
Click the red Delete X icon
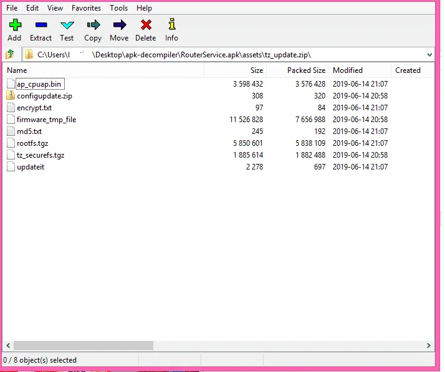tap(146, 25)
